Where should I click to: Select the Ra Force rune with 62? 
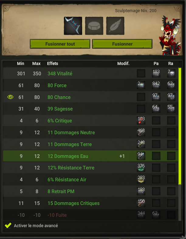tap(171, 85)
